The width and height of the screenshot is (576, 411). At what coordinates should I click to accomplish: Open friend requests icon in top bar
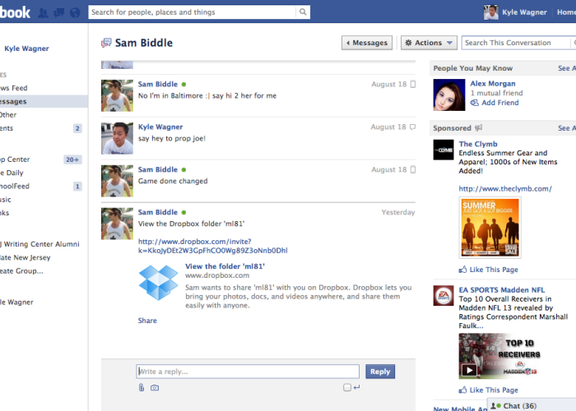point(44,13)
